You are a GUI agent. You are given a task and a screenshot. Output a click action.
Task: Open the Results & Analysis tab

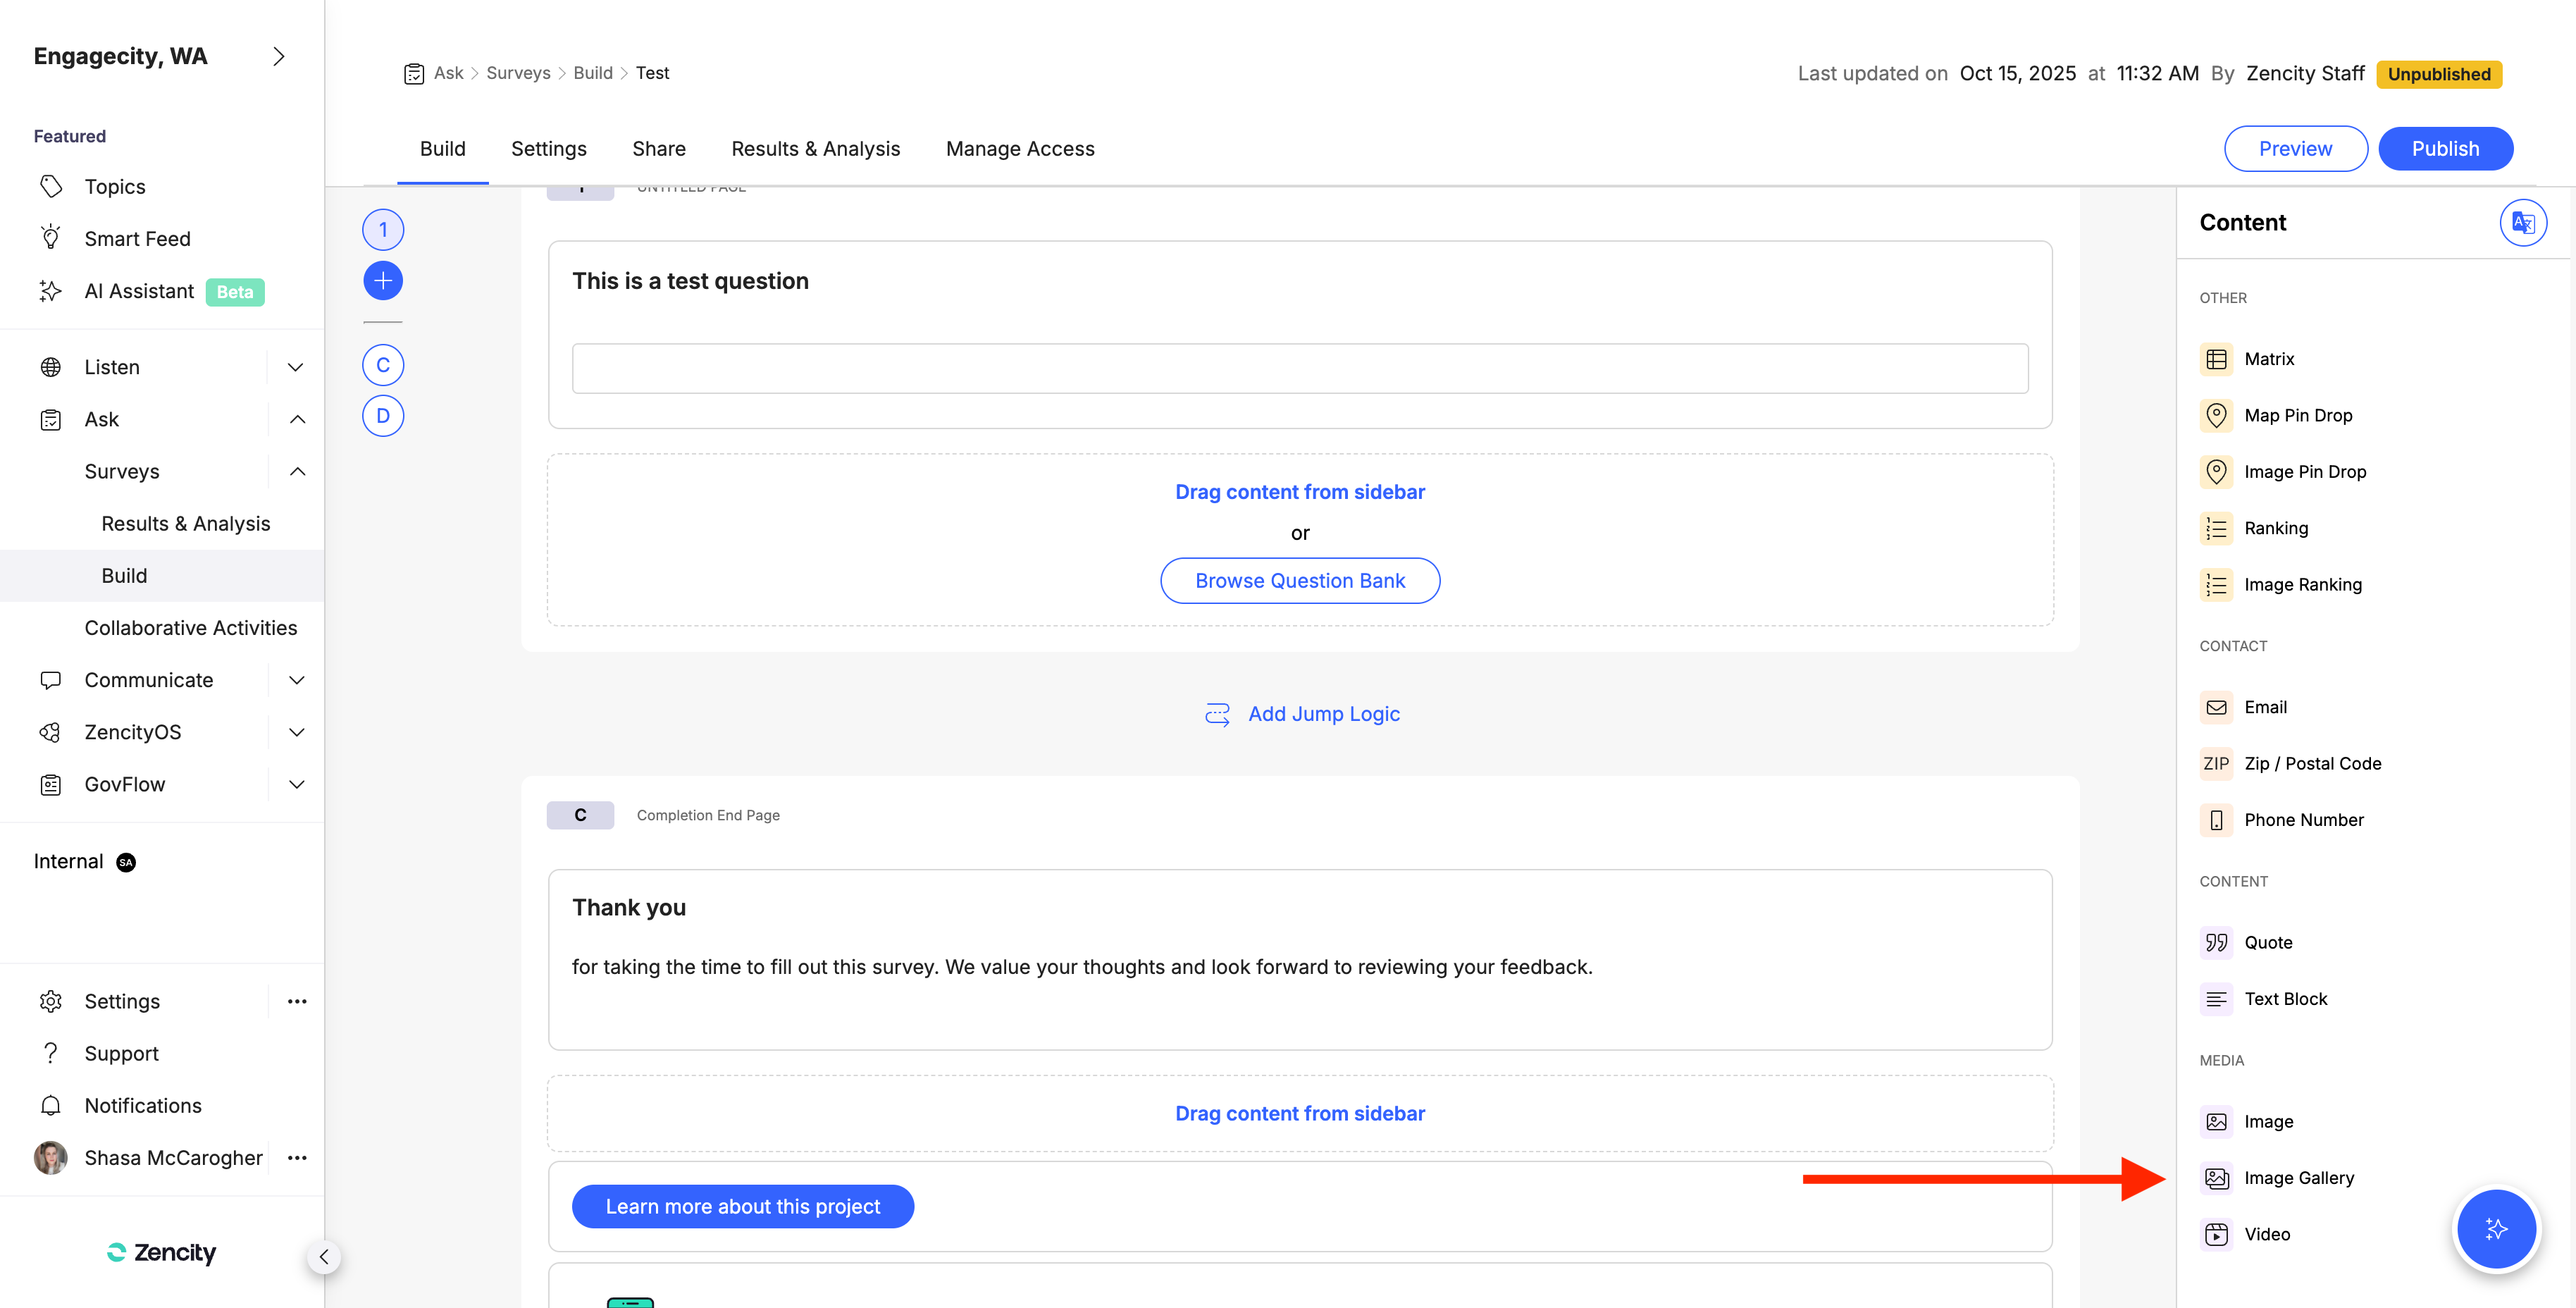tap(815, 149)
